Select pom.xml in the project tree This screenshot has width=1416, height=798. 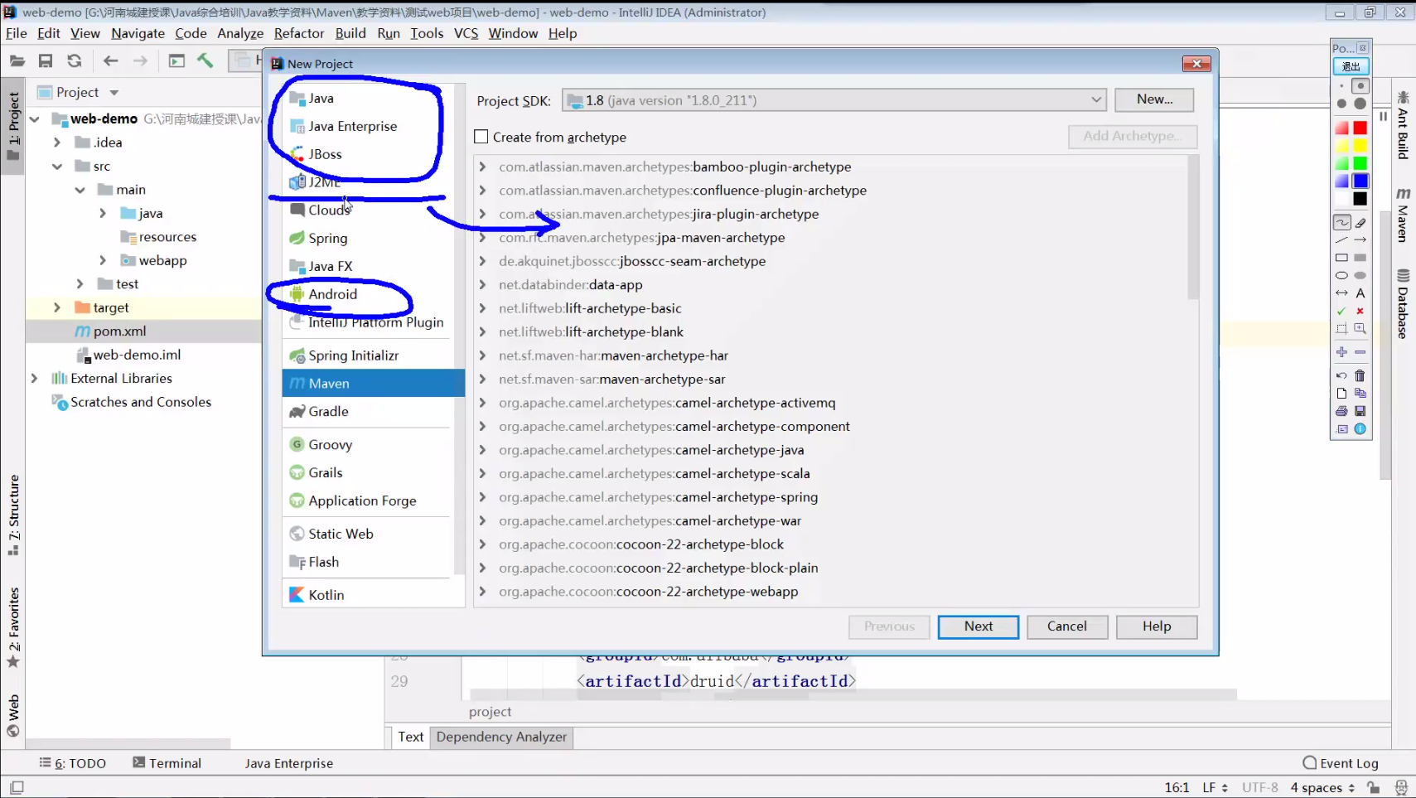(119, 331)
